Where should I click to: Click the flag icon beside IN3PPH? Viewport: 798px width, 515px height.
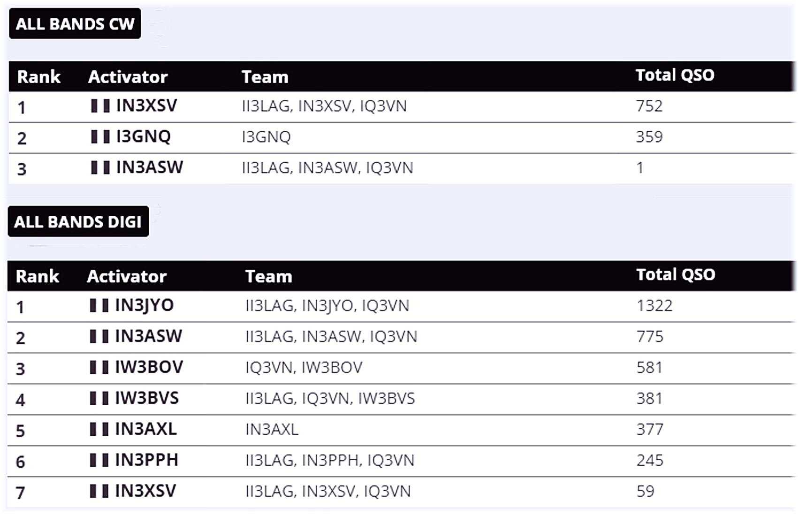99,461
